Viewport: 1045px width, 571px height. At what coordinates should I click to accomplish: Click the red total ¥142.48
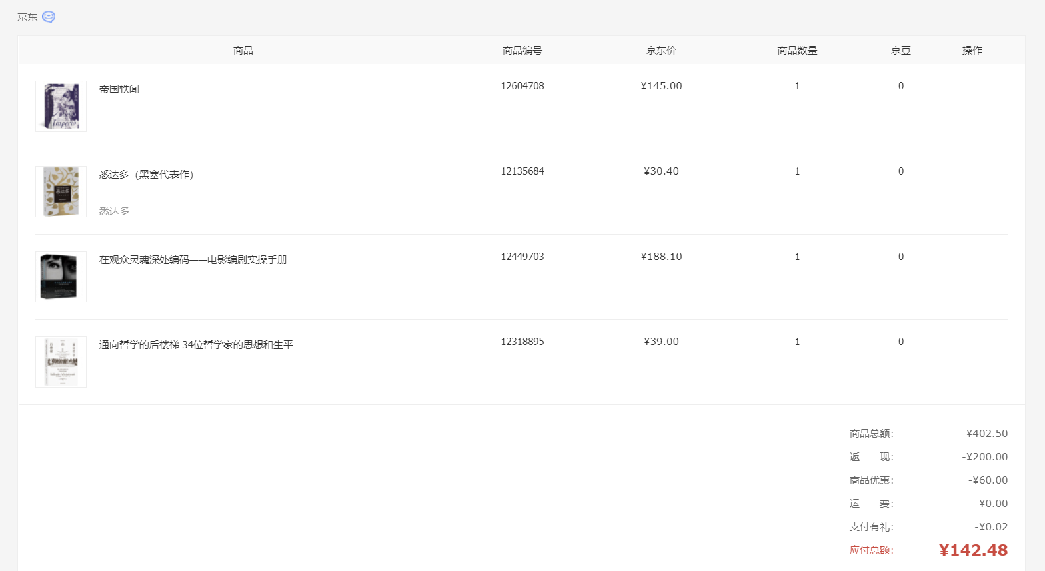(x=974, y=550)
